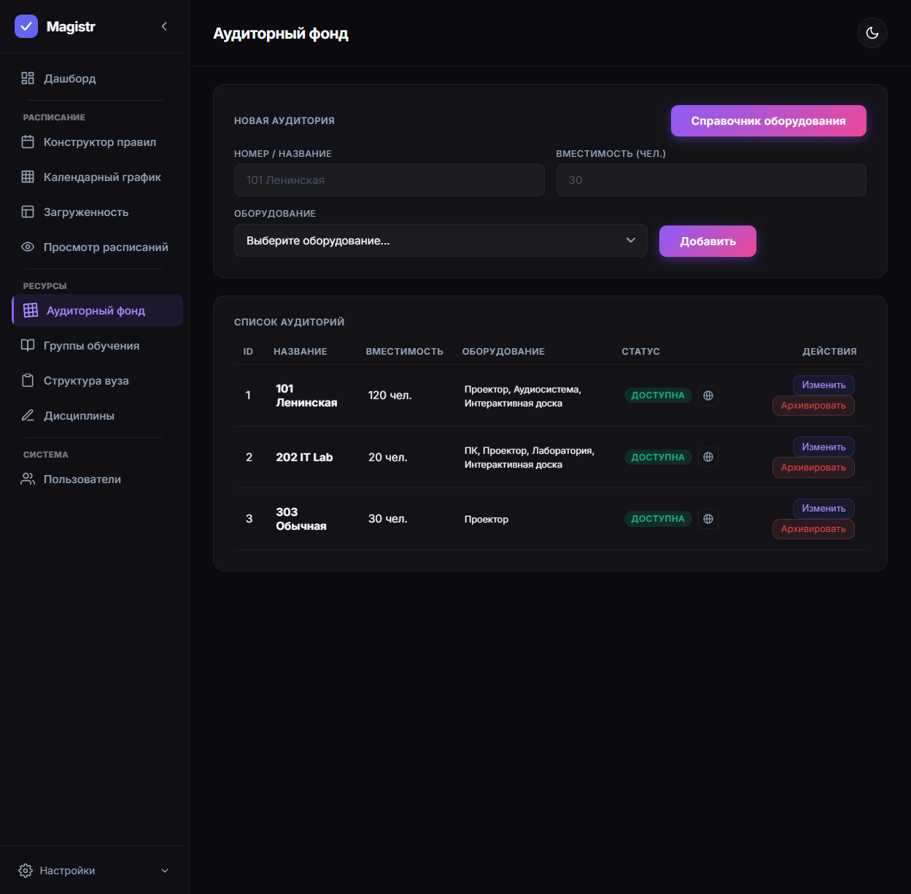This screenshot has height=894, width=911.
Task: Click the Аудиторный фонд table icon
Action: point(31,310)
